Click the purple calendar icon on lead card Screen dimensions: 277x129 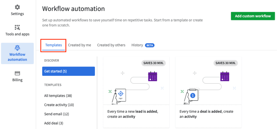[x=153, y=76]
